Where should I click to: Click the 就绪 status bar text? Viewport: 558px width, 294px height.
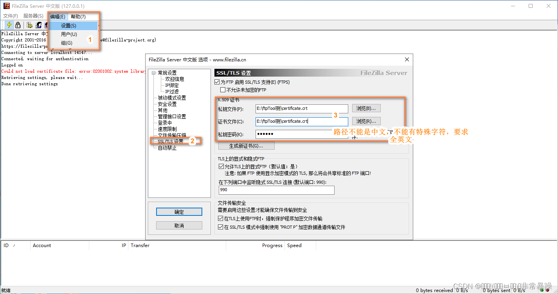click(x=5, y=290)
